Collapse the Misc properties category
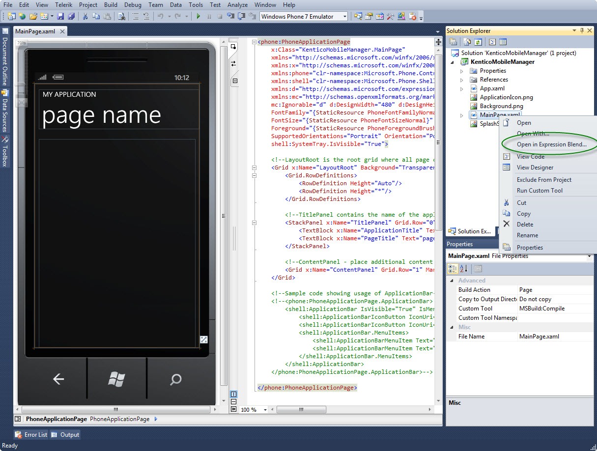This screenshot has width=597, height=451. [452, 327]
